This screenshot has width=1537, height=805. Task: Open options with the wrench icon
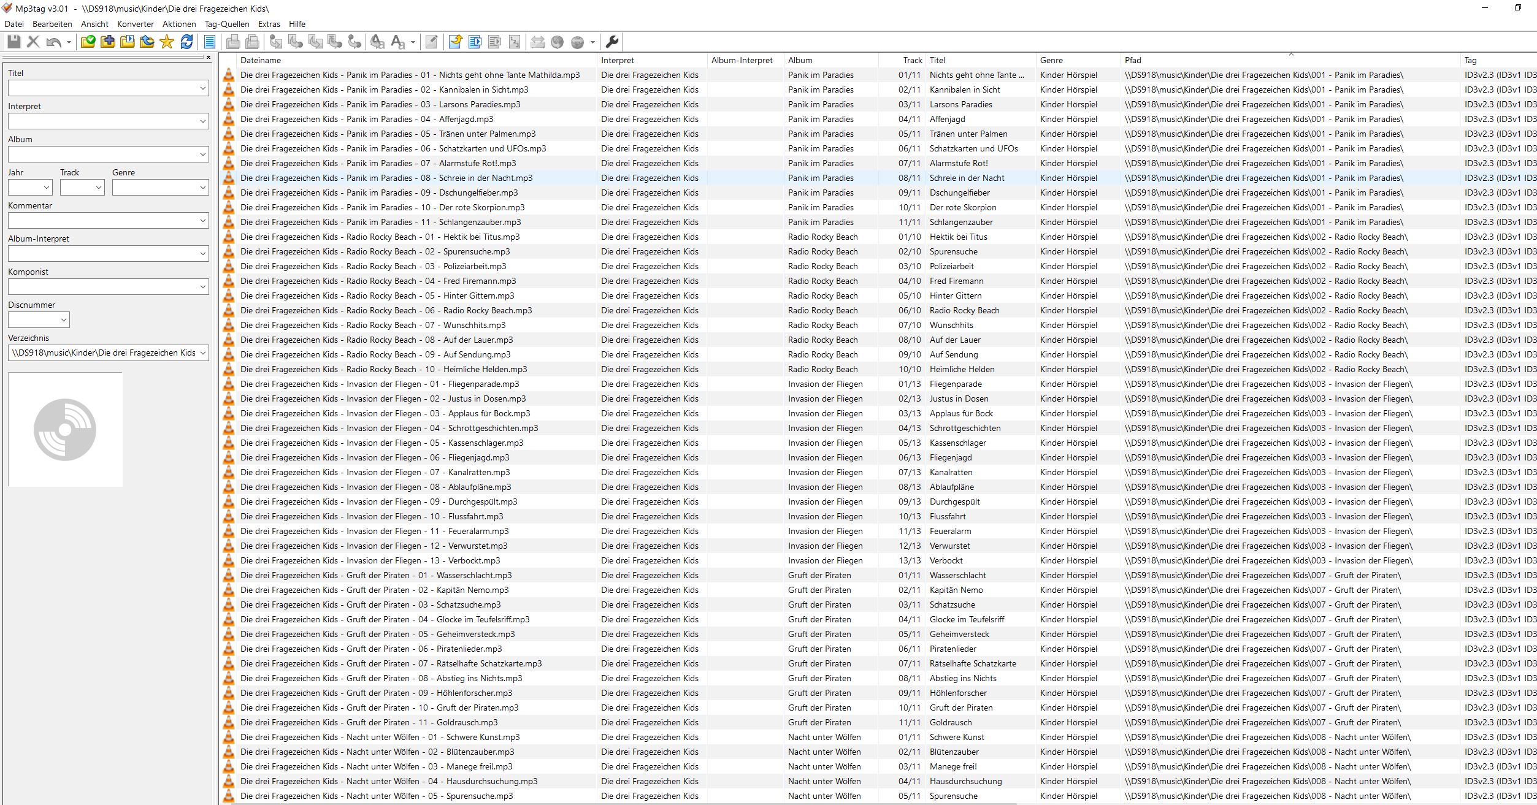611,42
